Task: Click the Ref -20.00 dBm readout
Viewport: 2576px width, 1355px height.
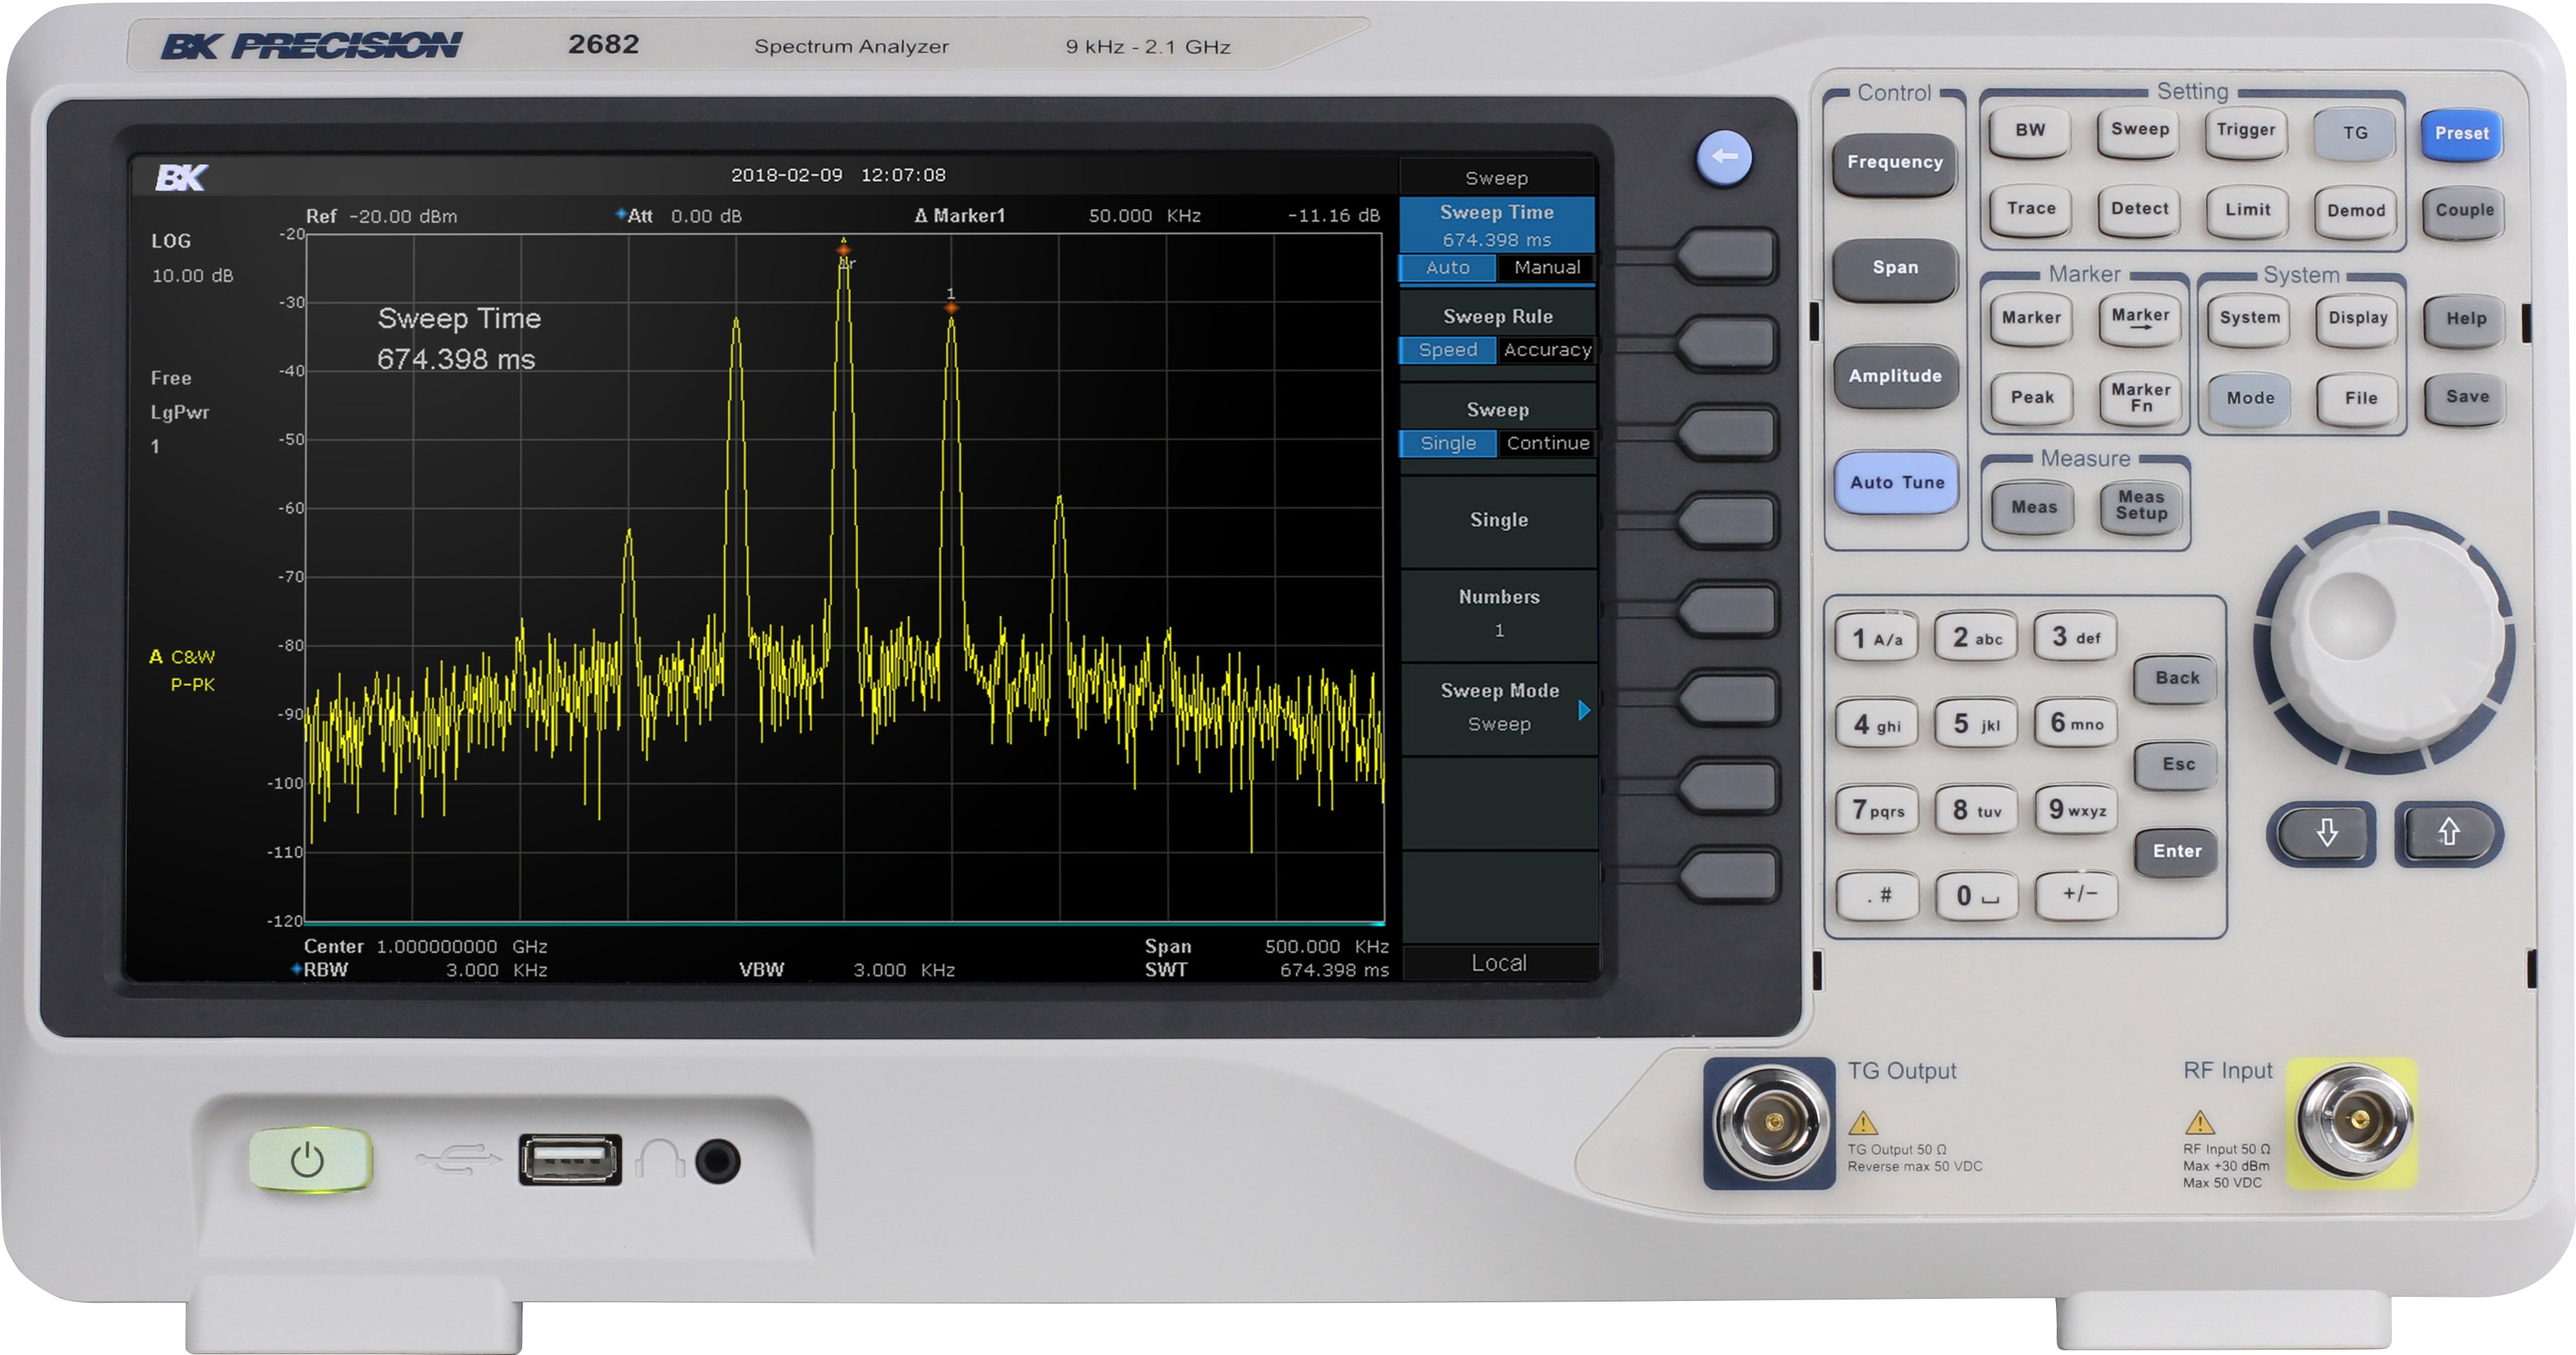Action: (x=381, y=217)
